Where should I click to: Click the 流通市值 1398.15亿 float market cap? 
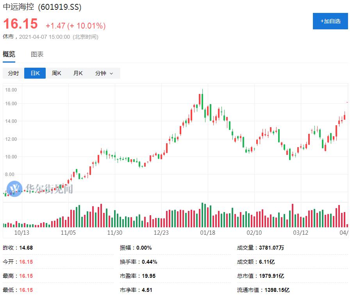click(277, 290)
